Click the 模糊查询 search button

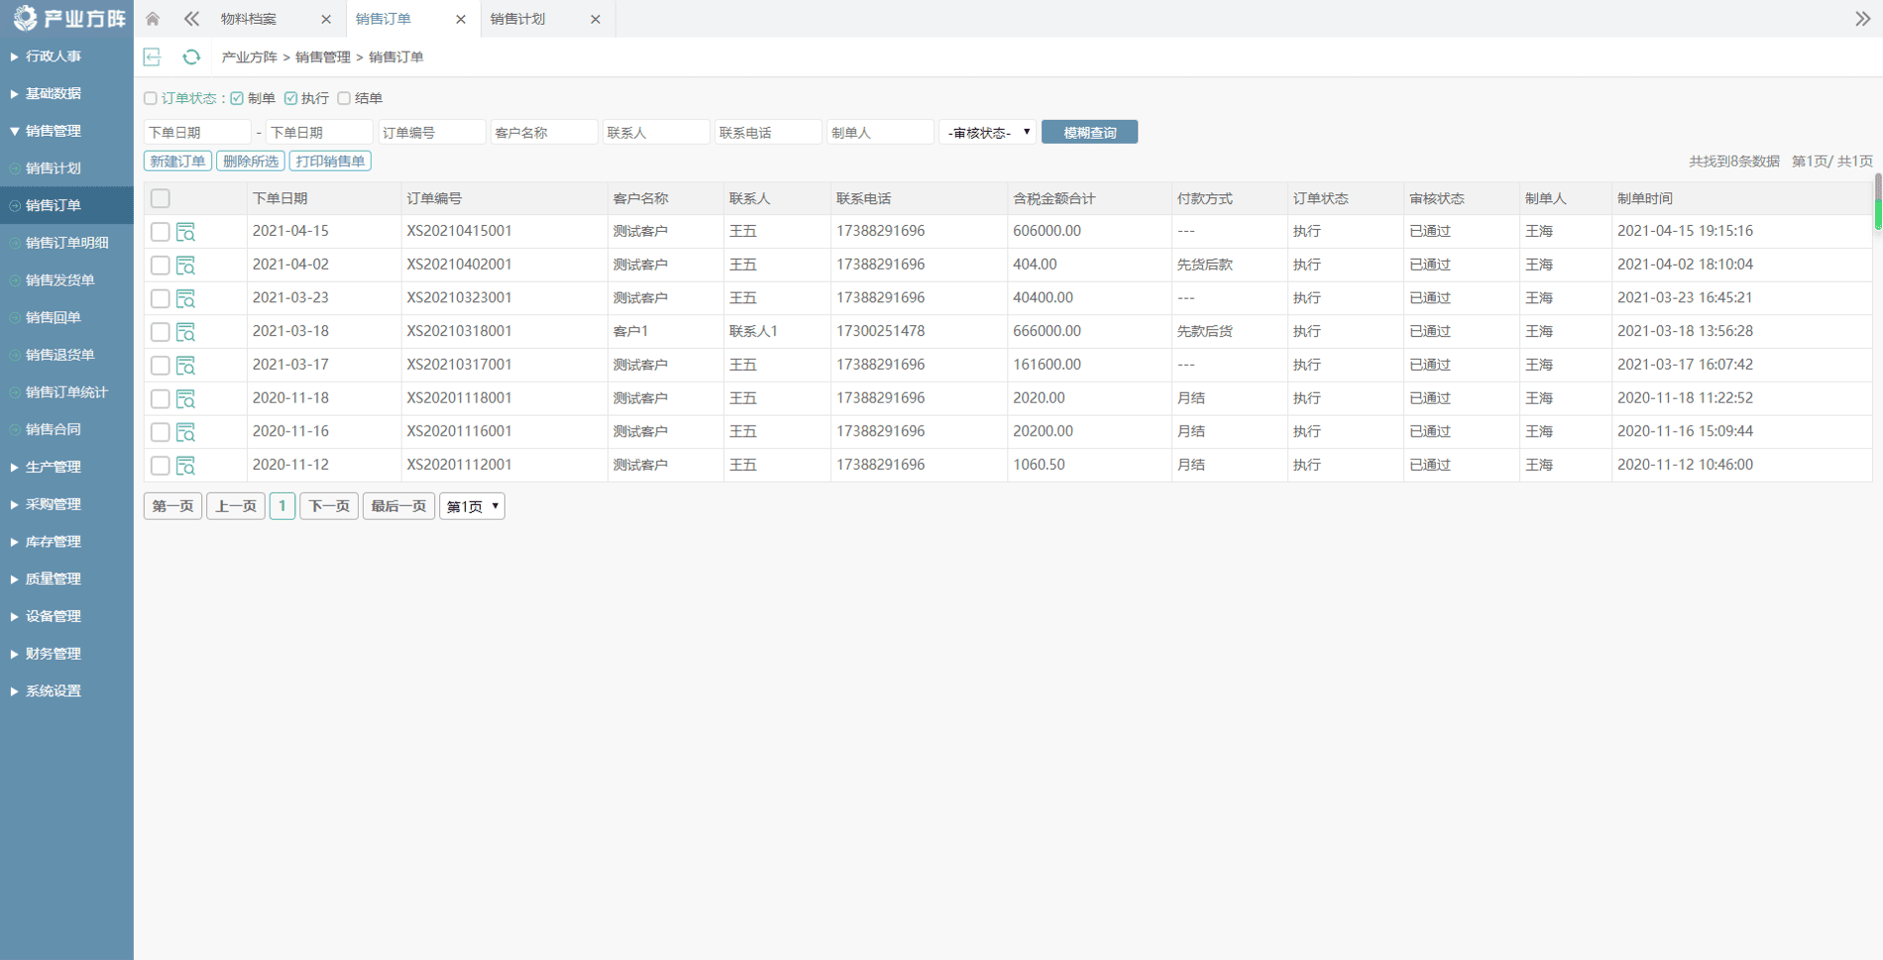(1089, 133)
